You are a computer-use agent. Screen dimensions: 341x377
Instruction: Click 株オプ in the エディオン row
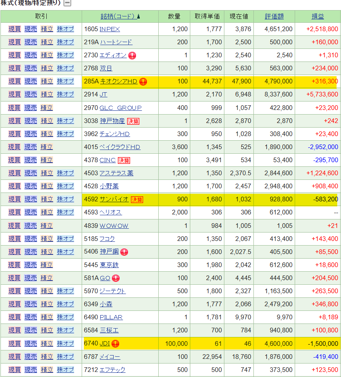coord(65,55)
